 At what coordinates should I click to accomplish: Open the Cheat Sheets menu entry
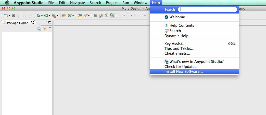(x=177, y=53)
